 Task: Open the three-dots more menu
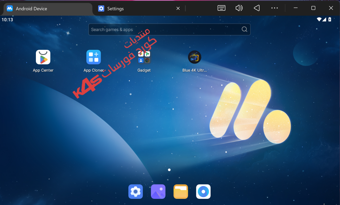pyautogui.click(x=274, y=8)
